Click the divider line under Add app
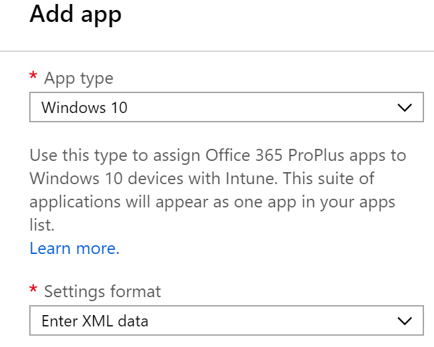 pyautogui.click(x=217, y=51)
